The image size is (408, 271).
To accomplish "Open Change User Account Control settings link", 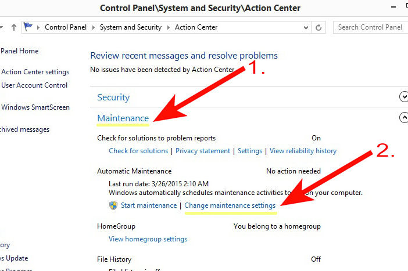I will click(34, 85).
